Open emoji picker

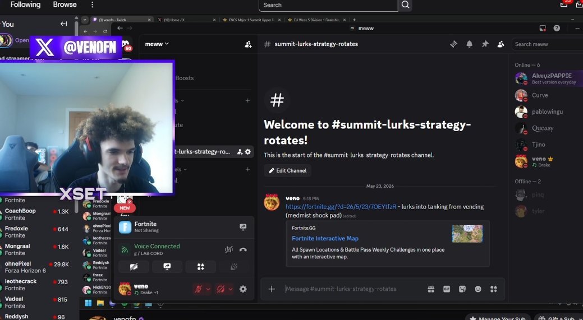click(x=478, y=289)
